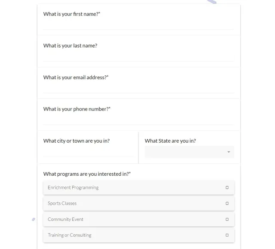Open the State dropdown arrow
This screenshot has width=275, height=249.
pos(229,152)
